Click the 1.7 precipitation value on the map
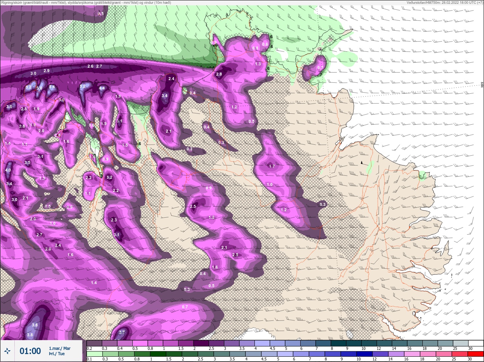This screenshot has height=362, width=484. (271, 166)
